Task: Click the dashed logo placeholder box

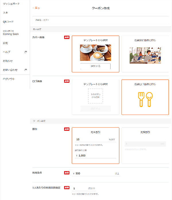Action: [x=95, y=96]
